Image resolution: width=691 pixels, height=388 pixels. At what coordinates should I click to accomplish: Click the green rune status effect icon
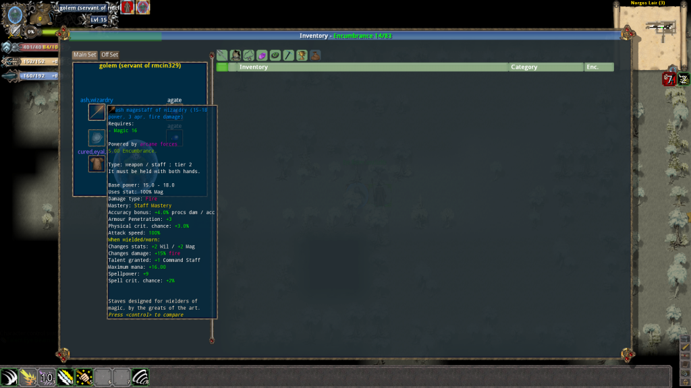684,79
